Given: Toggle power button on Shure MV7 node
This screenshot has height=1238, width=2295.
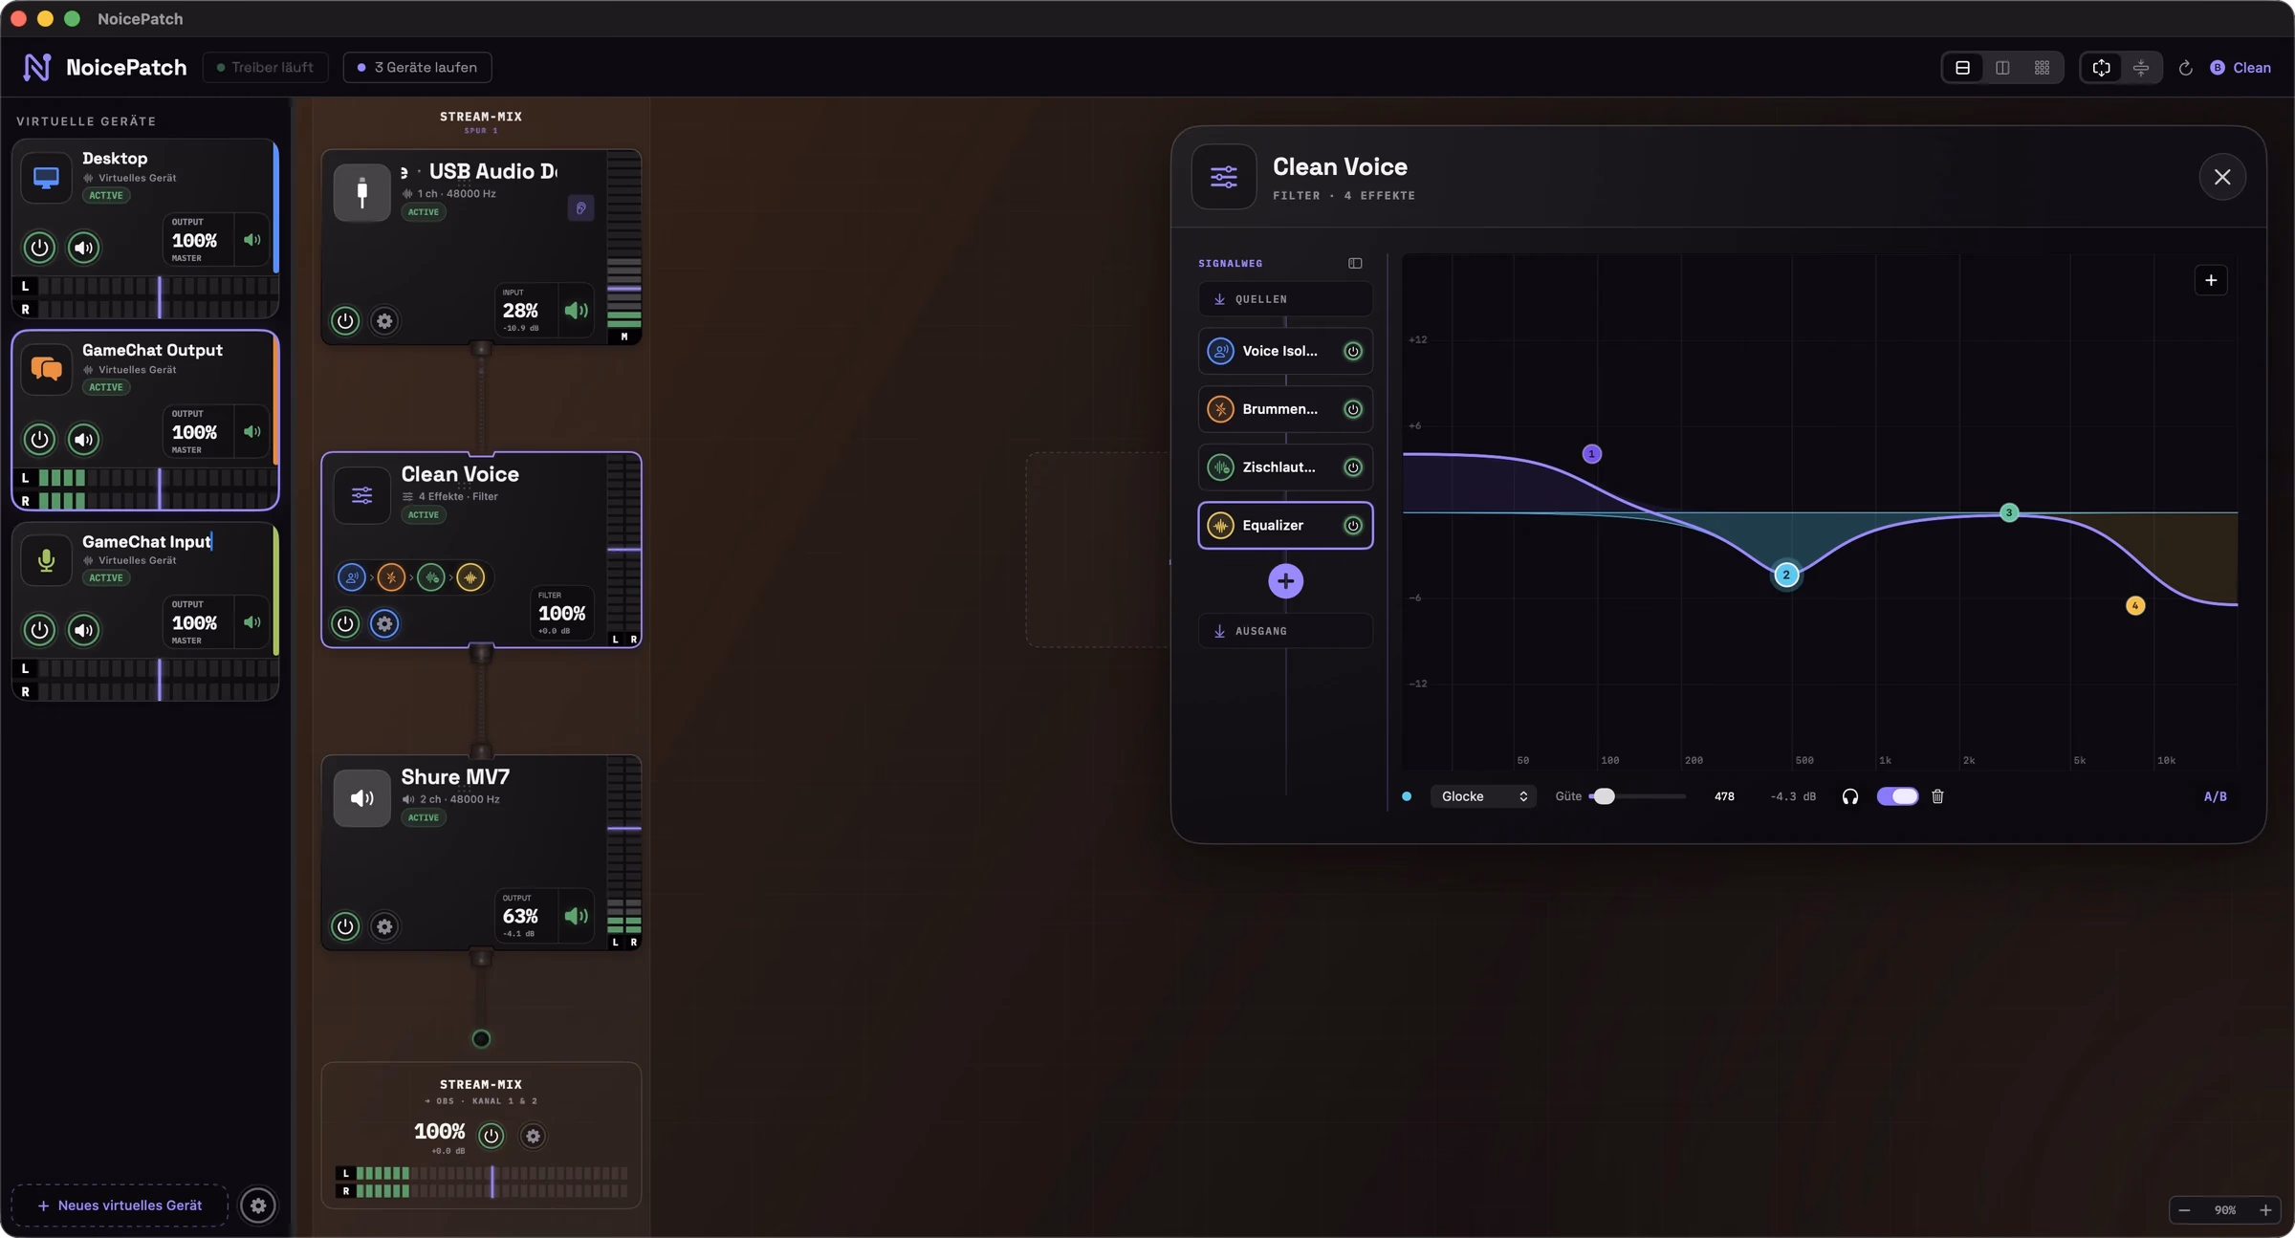Looking at the screenshot, I should coord(345,926).
